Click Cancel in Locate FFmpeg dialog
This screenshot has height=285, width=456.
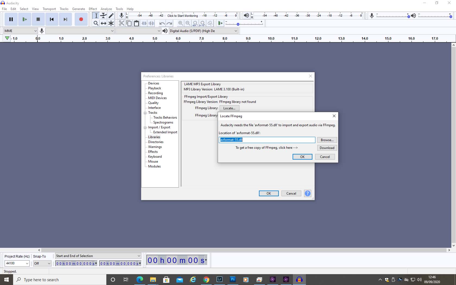pyautogui.click(x=325, y=157)
